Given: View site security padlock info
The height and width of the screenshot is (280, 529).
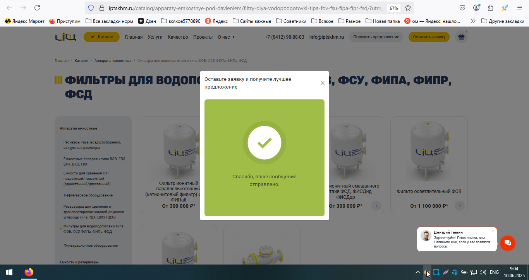Looking at the screenshot, I should (x=102, y=8).
